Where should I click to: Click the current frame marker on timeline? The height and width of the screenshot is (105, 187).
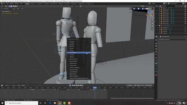(x=95, y=87)
